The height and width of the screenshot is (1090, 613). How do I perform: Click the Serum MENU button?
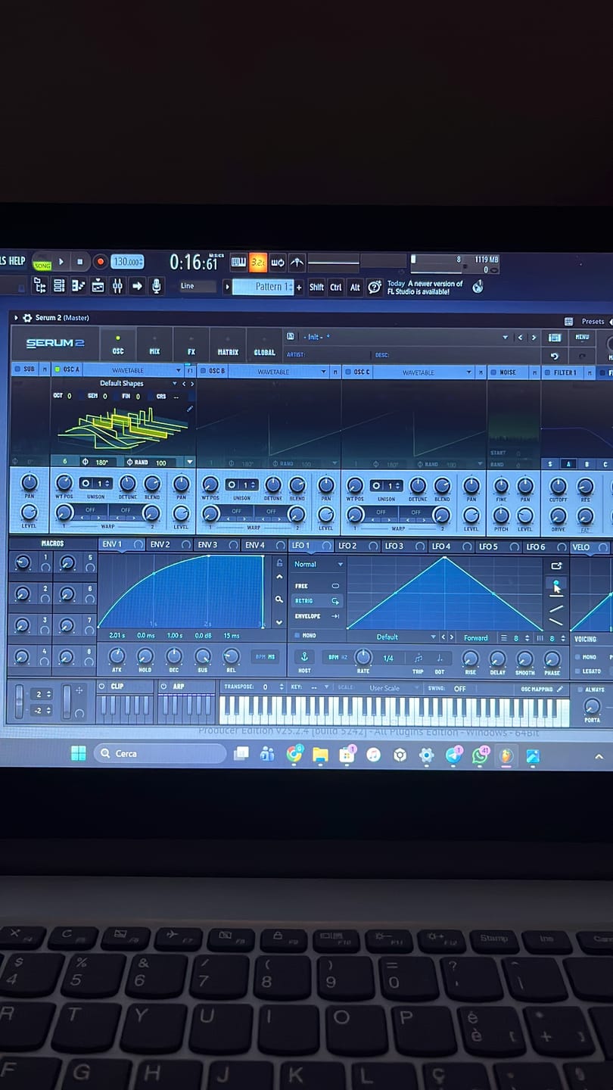point(582,337)
